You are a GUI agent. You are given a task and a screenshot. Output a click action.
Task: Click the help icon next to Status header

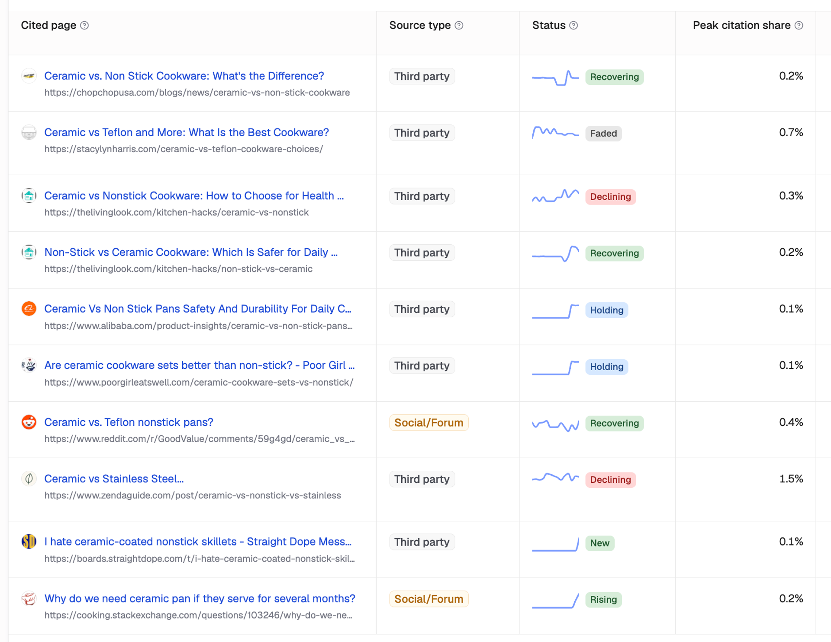pyautogui.click(x=573, y=26)
